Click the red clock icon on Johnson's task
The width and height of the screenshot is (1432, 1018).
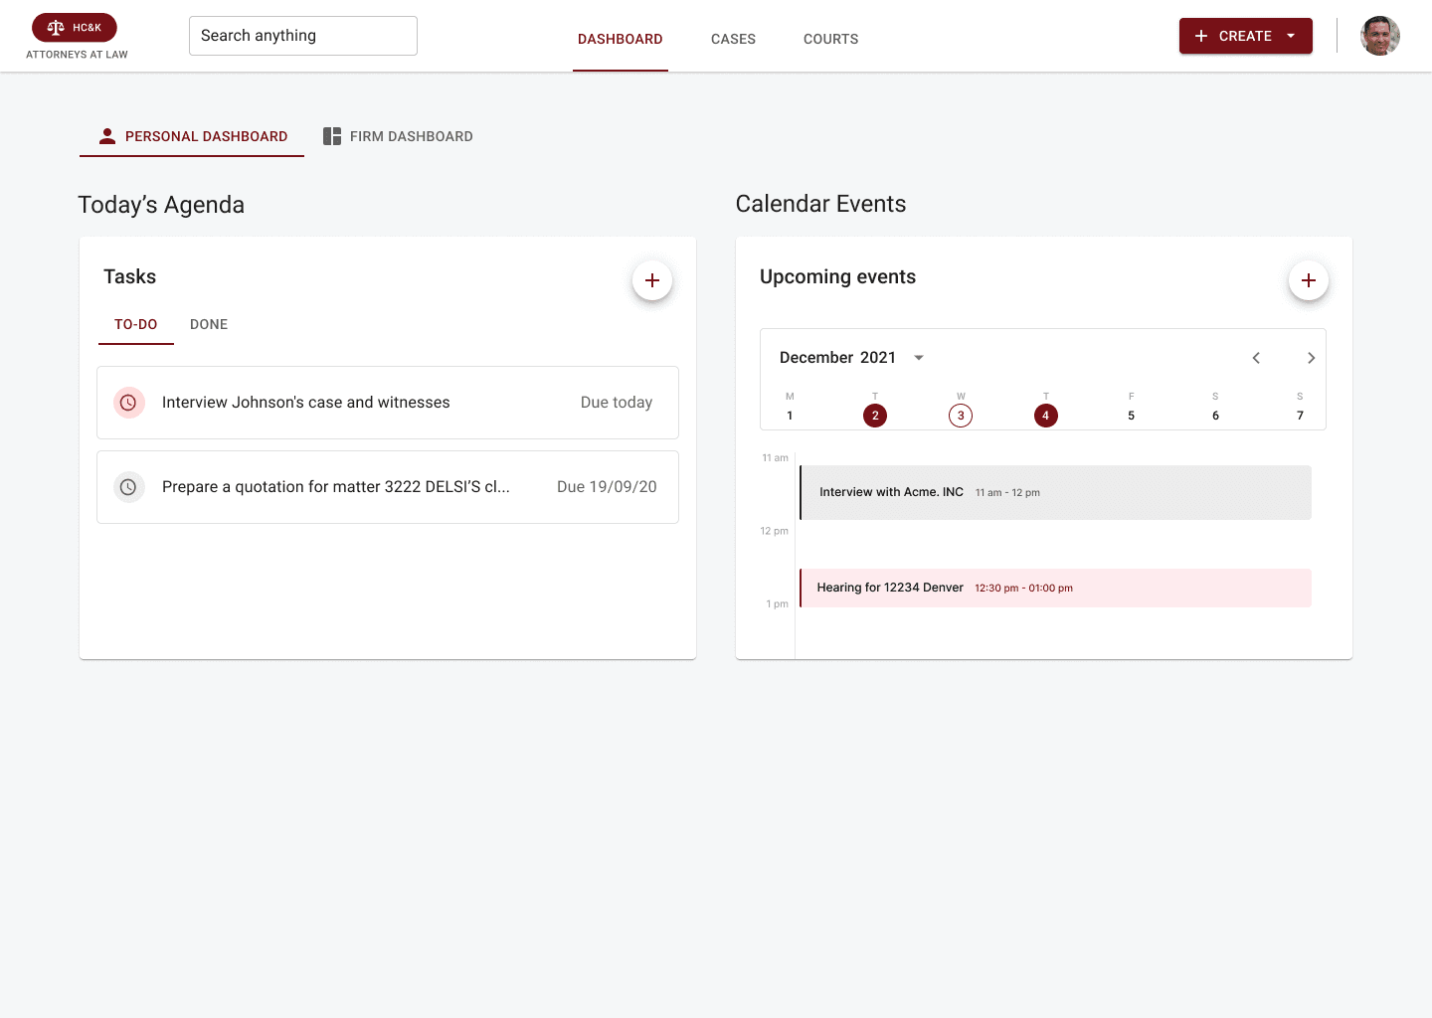(x=128, y=403)
